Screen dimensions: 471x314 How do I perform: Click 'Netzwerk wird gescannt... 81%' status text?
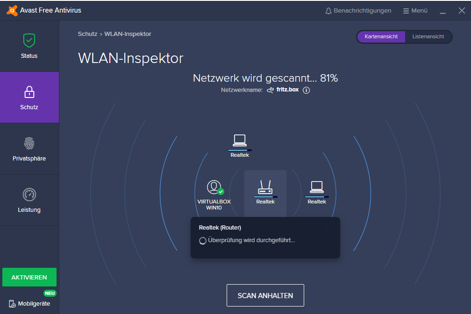click(x=265, y=78)
